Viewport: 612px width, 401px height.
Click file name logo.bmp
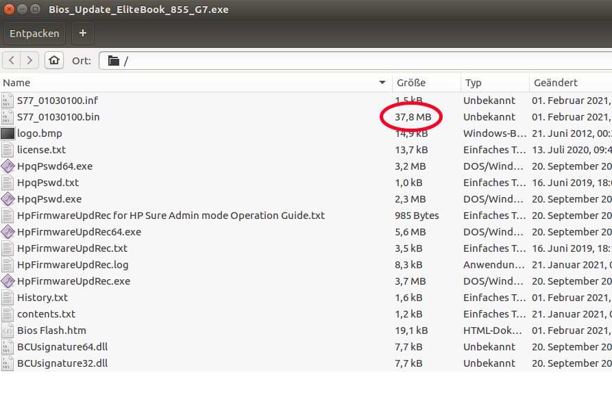click(x=40, y=133)
